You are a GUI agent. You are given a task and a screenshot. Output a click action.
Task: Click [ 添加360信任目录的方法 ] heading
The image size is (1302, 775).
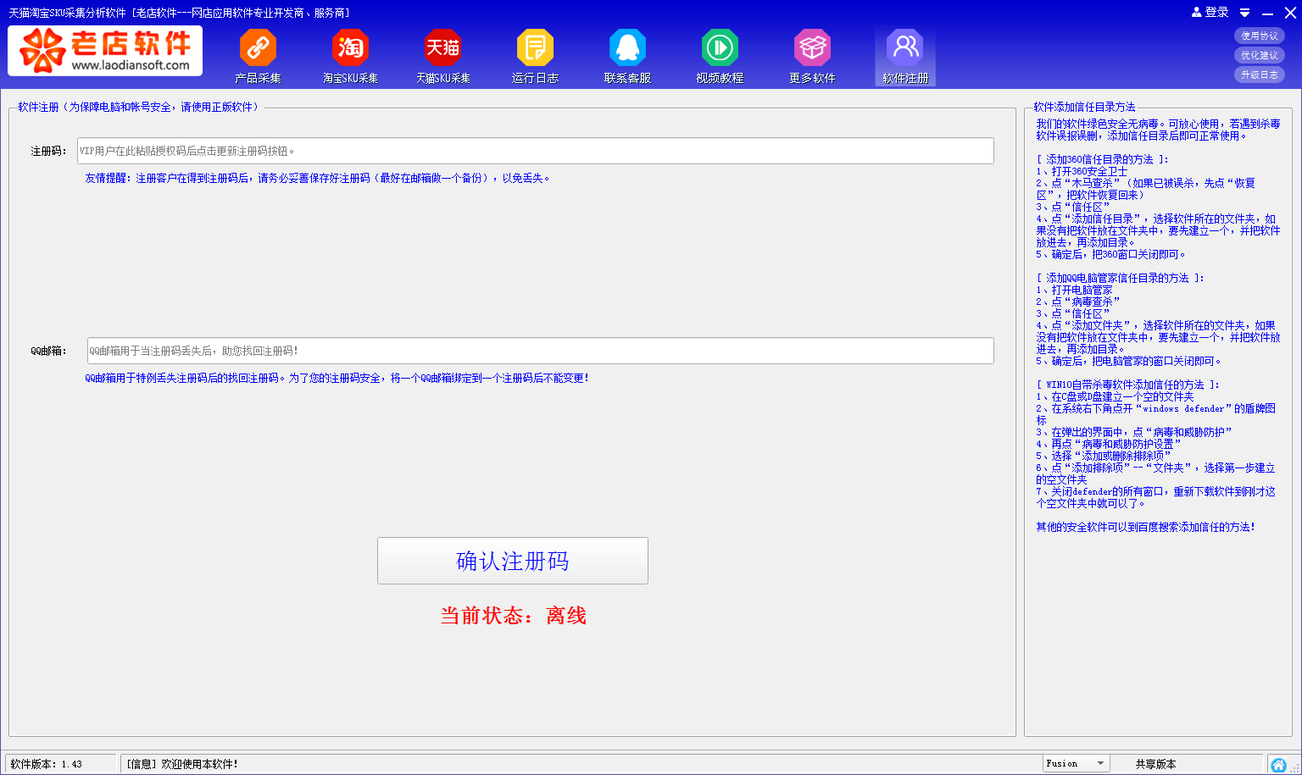1102,159
